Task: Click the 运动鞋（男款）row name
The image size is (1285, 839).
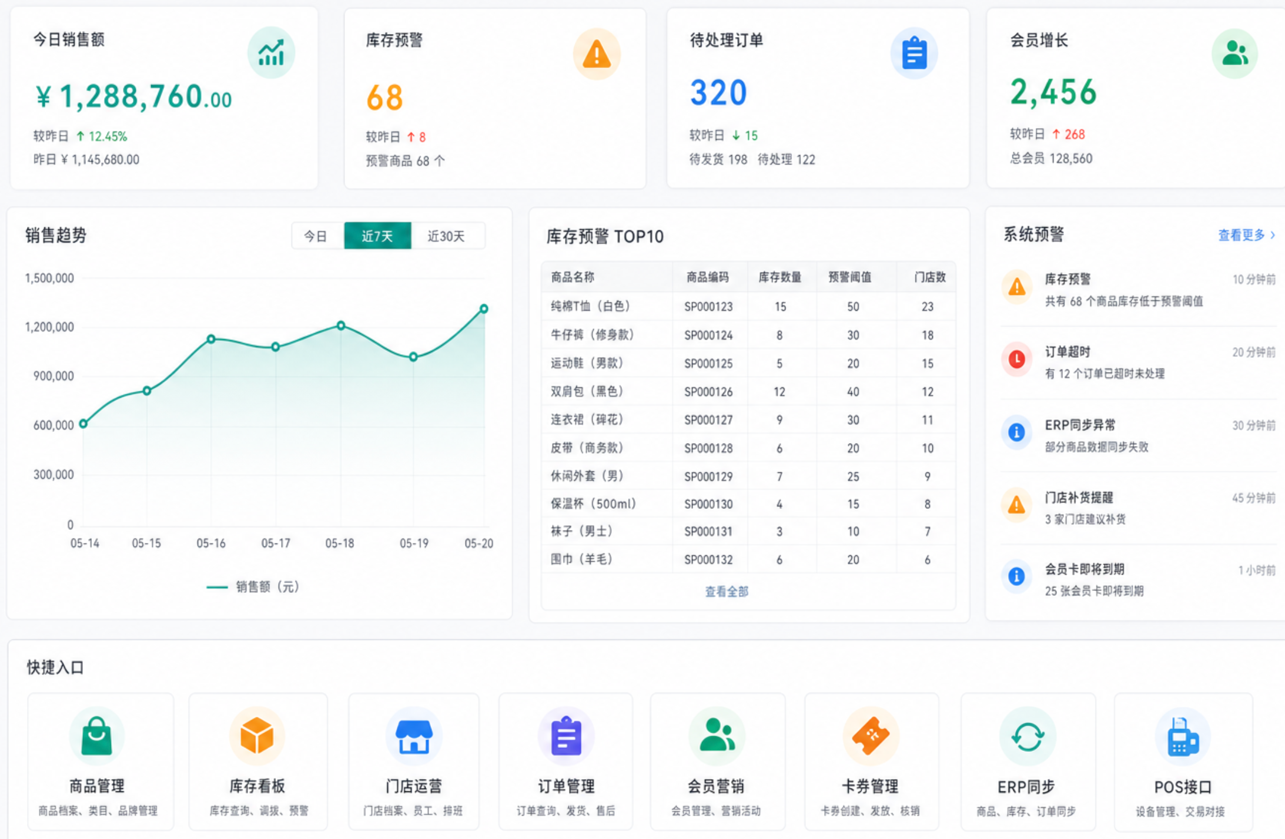Action: [587, 363]
